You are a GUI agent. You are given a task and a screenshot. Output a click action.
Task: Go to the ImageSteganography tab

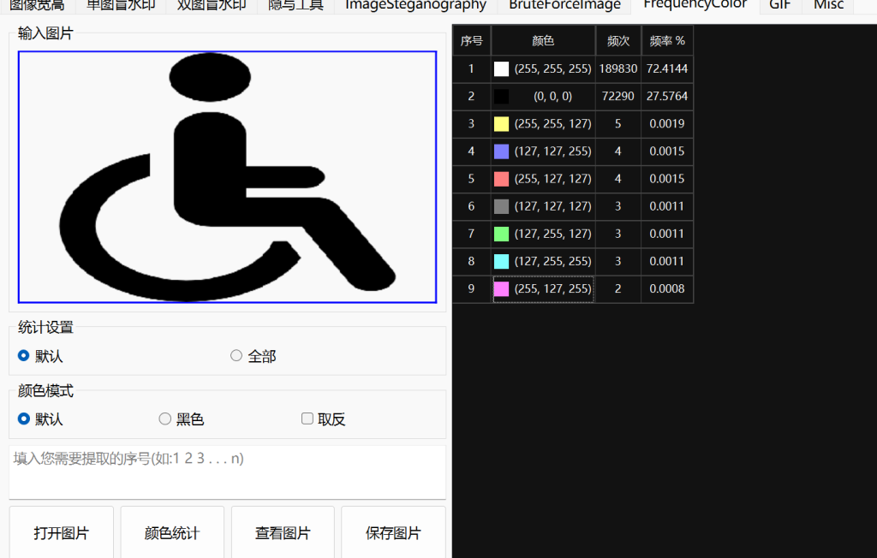click(415, 5)
